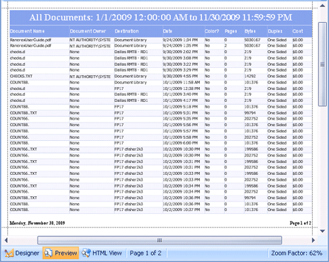
Task: Click the Monday, November 30, 2009 footer date
Action: click(38, 223)
